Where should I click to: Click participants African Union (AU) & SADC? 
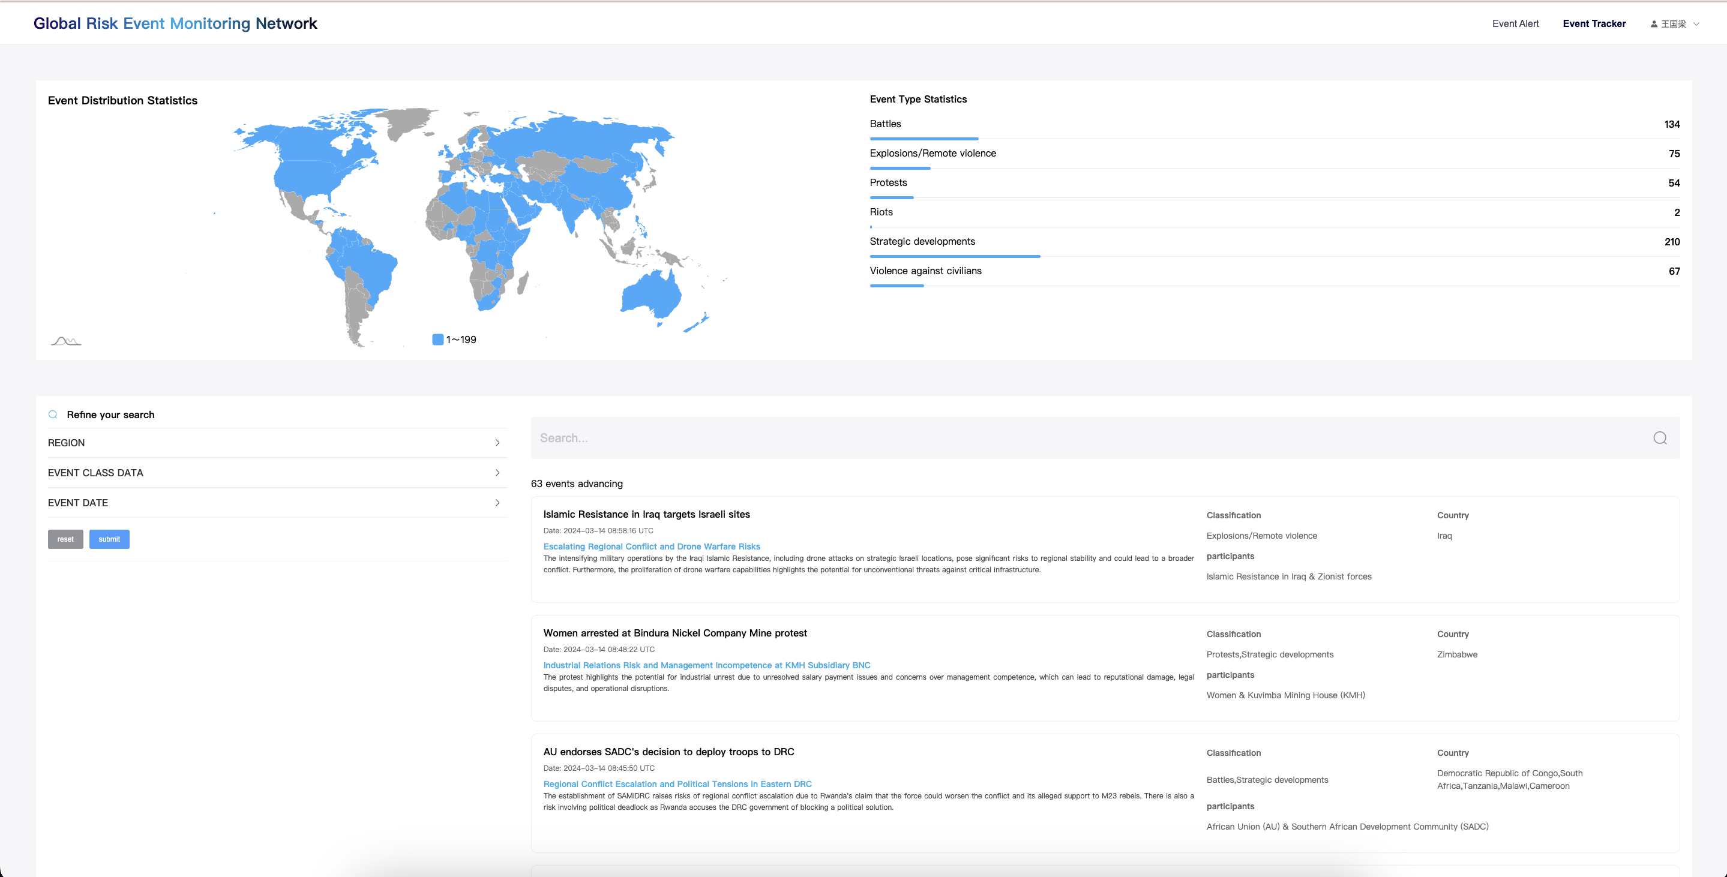(1347, 827)
